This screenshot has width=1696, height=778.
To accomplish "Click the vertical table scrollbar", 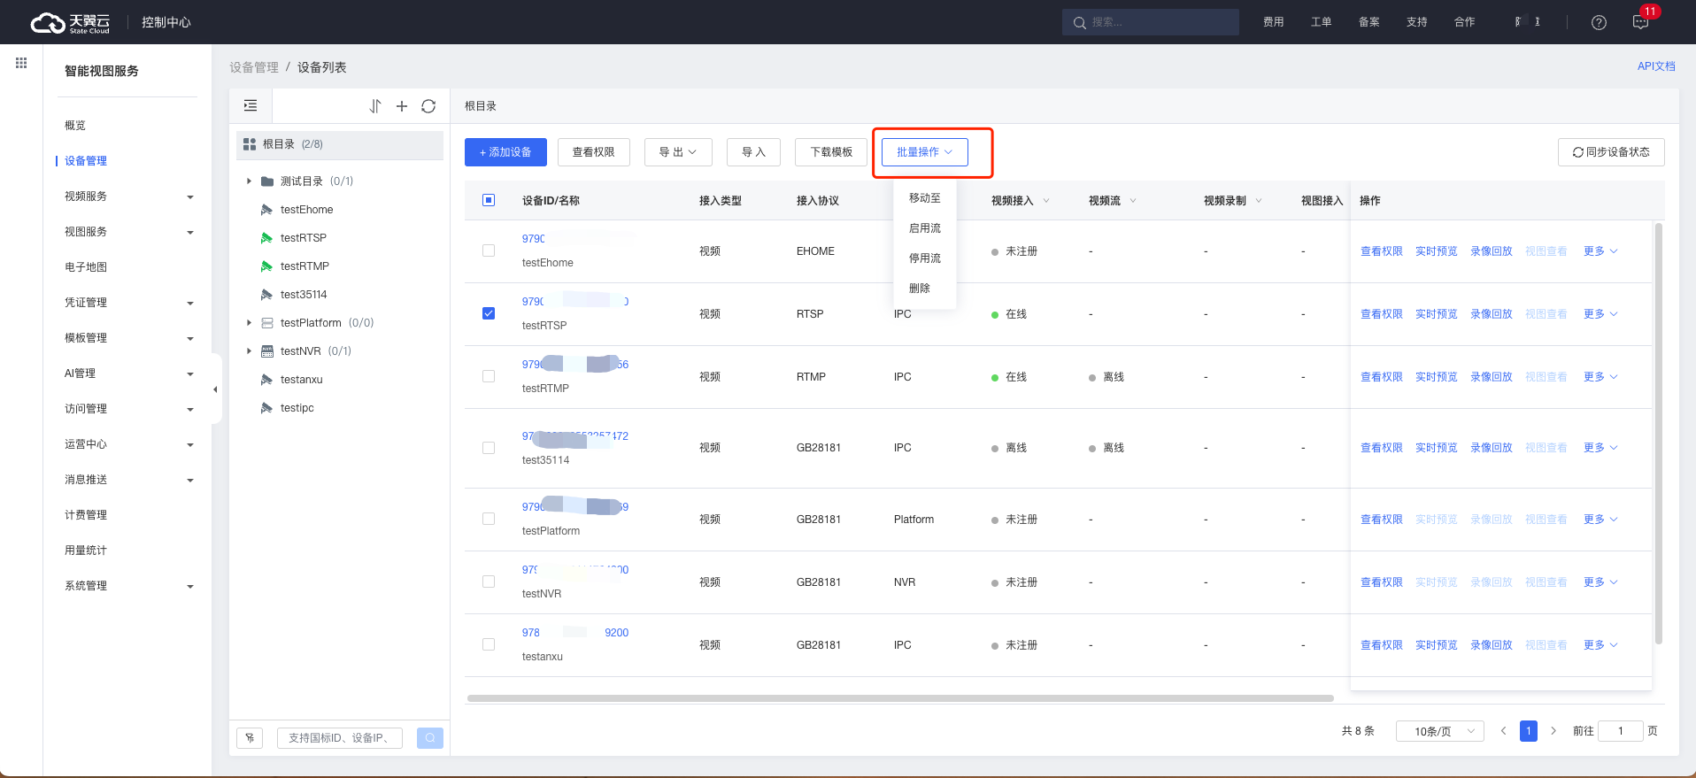I will pyautogui.click(x=1658, y=434).
